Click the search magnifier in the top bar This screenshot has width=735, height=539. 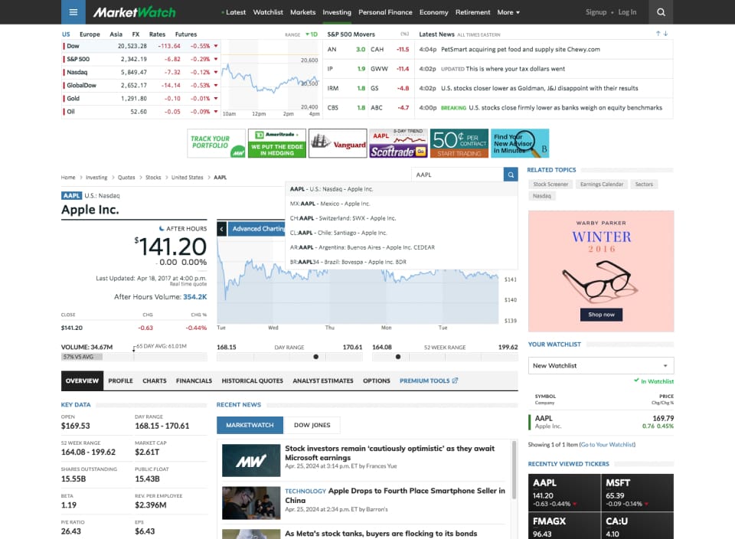pyautogui.click(x=660, y=11)
